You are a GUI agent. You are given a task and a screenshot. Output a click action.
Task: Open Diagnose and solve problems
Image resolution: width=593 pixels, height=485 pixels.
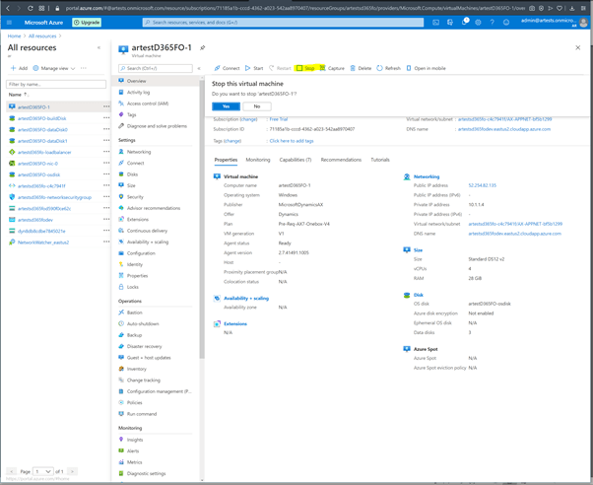coord(157,126)
